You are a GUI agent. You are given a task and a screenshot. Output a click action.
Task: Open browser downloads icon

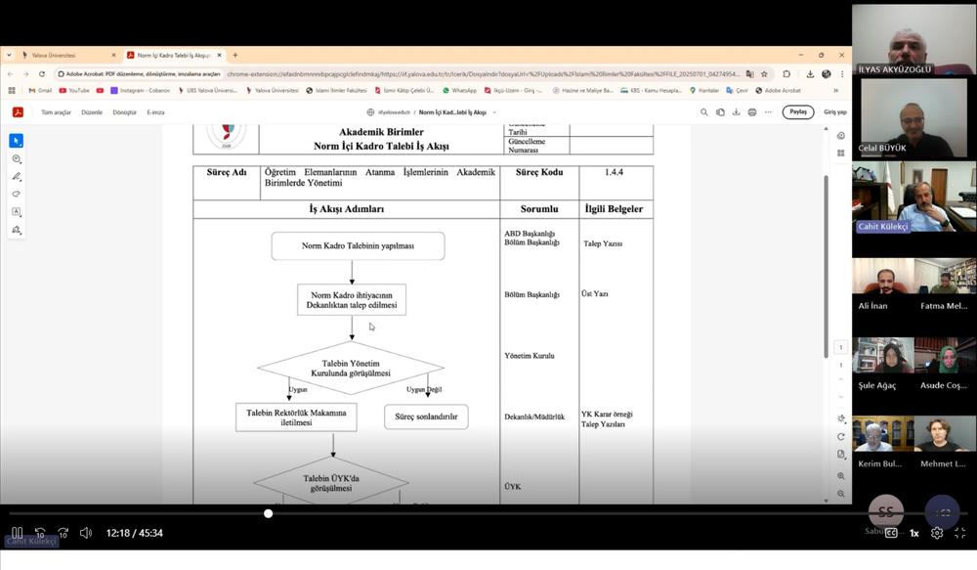click(x=809, y=73)
